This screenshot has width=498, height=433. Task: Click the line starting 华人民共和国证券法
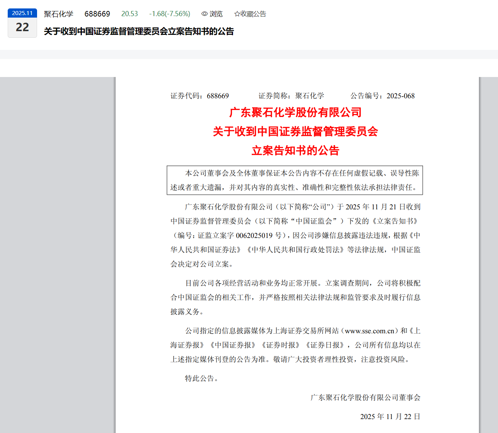tap(295, 250)
